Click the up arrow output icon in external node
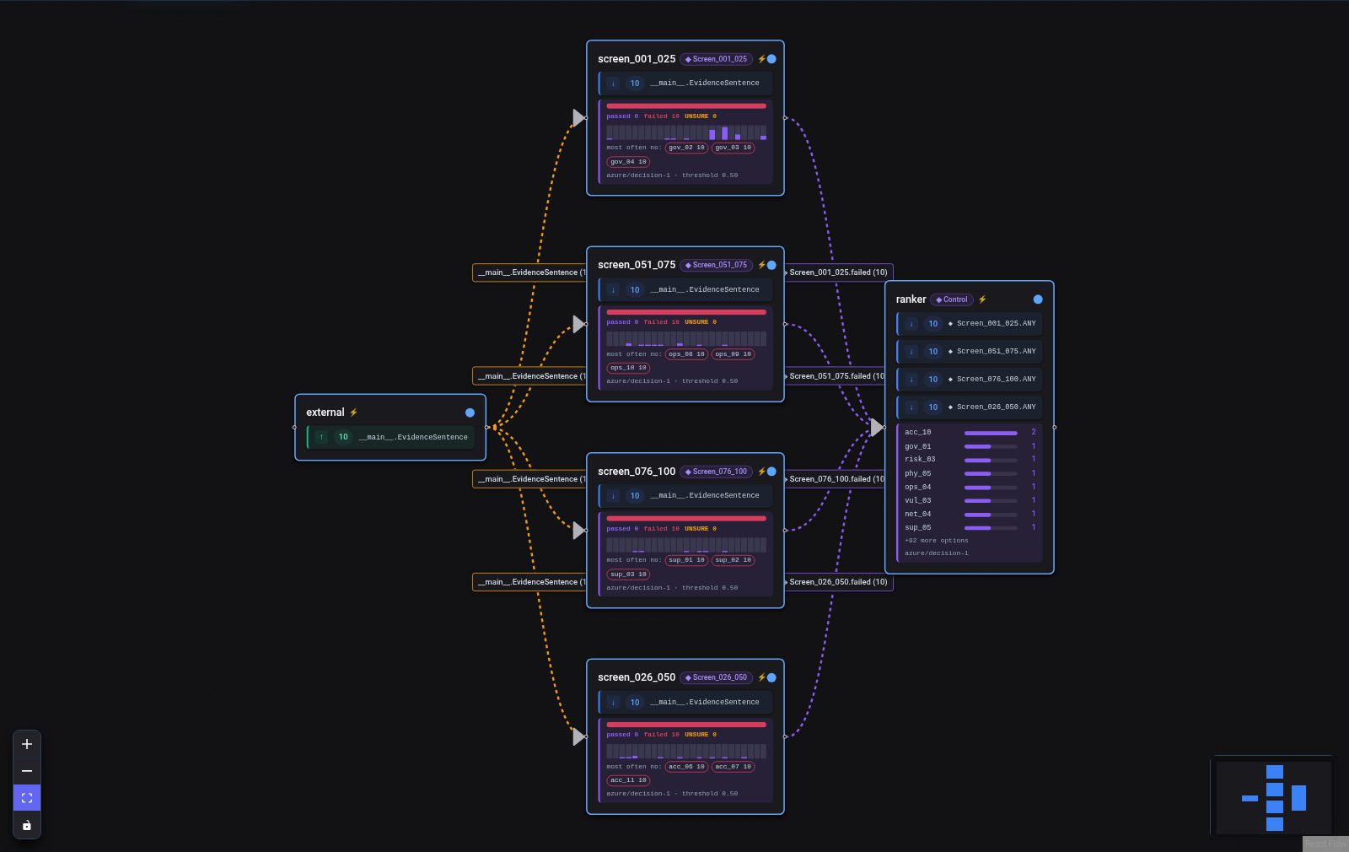 tap(321, 437)
